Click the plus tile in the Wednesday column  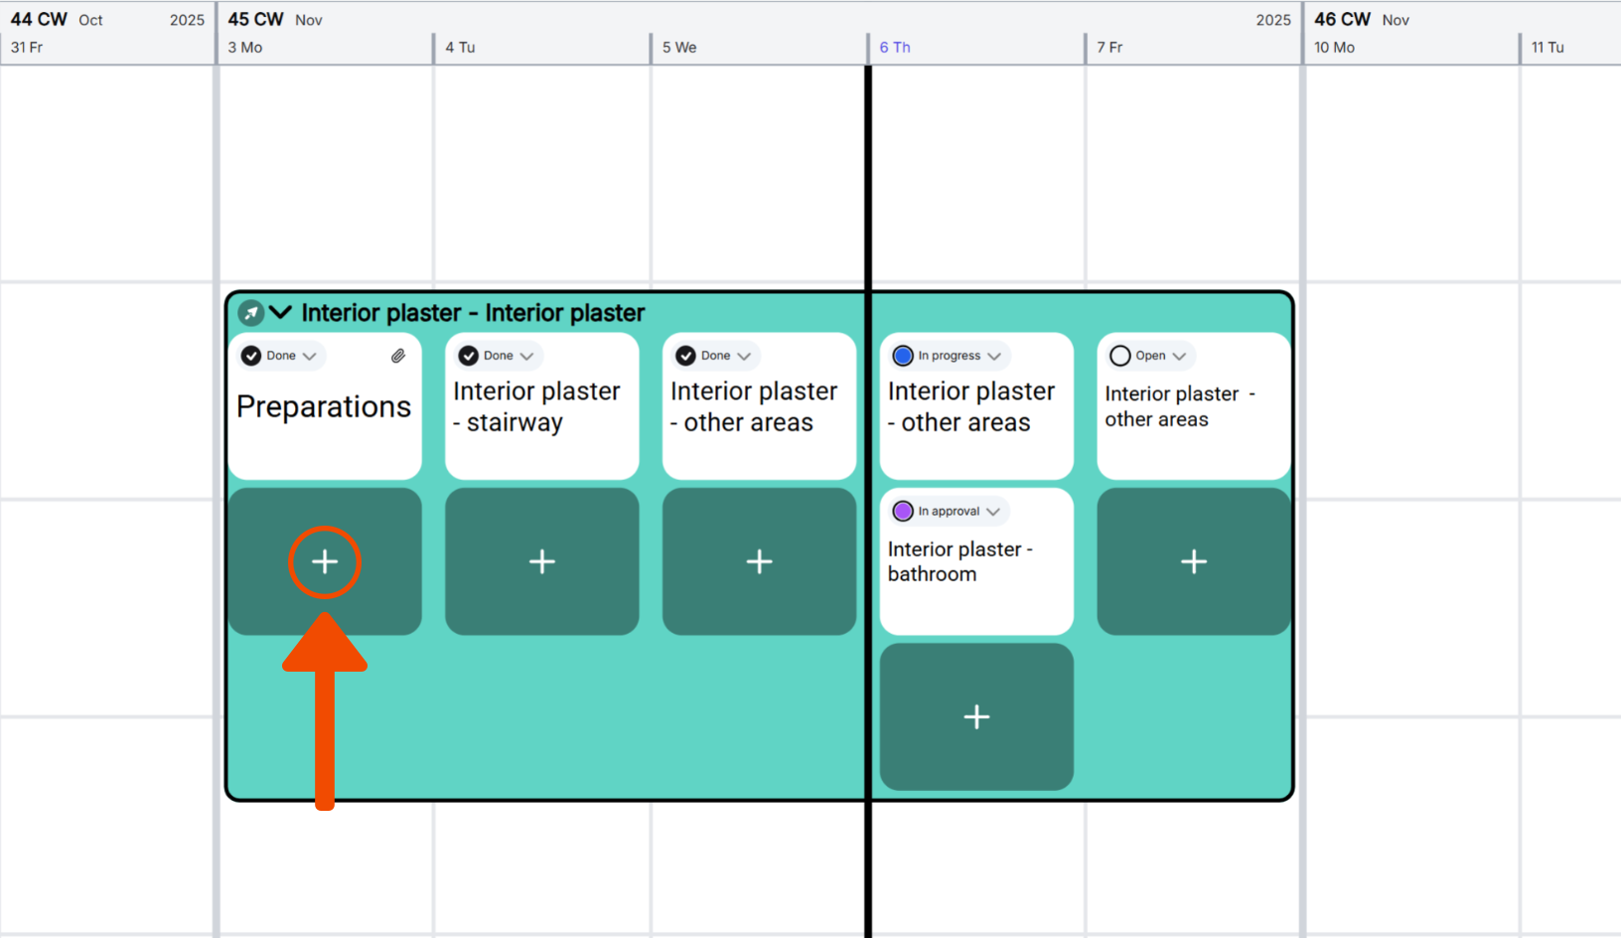tap(759, 562)
